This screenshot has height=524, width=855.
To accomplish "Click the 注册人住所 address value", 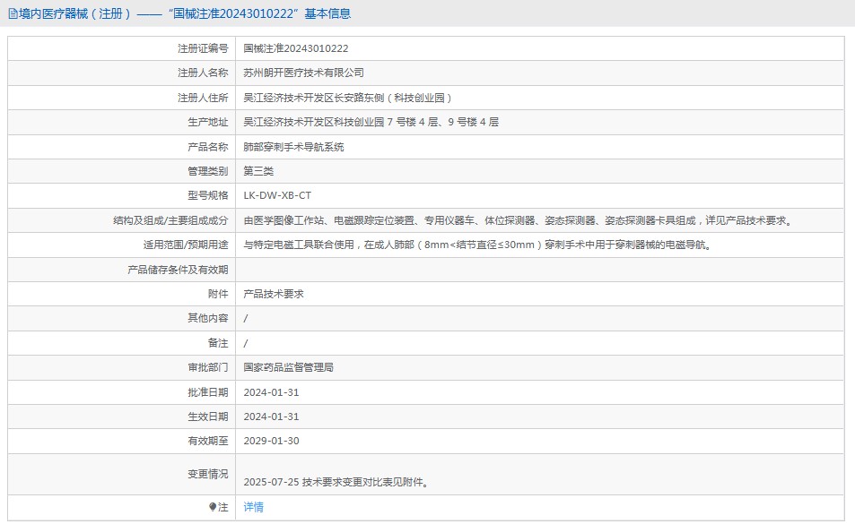I will click(x=348, y=98).
